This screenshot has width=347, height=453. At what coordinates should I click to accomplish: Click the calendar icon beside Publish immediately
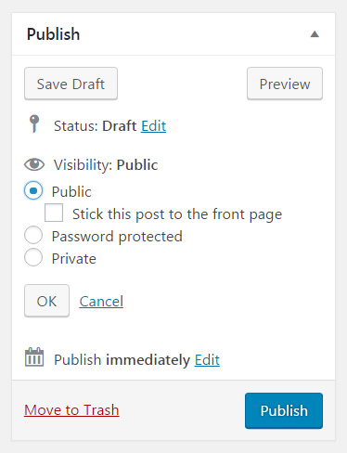[34, 357]
